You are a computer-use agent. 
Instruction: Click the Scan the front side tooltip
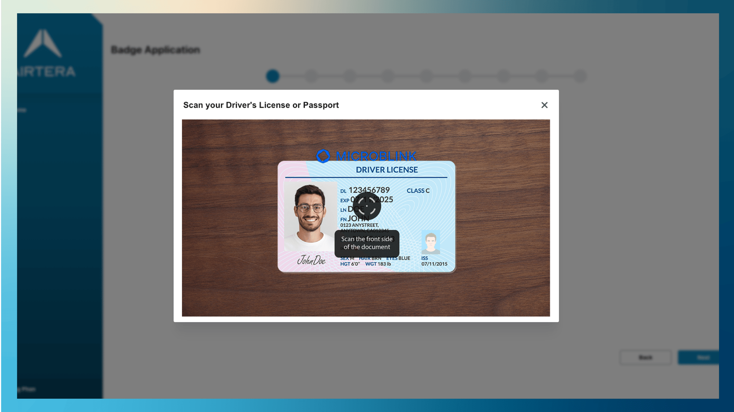click(x=367, y=243)
